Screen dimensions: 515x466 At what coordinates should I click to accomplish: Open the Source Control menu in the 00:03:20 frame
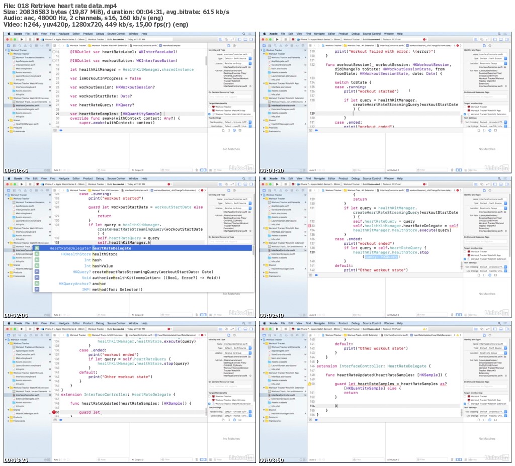(116, 323)
